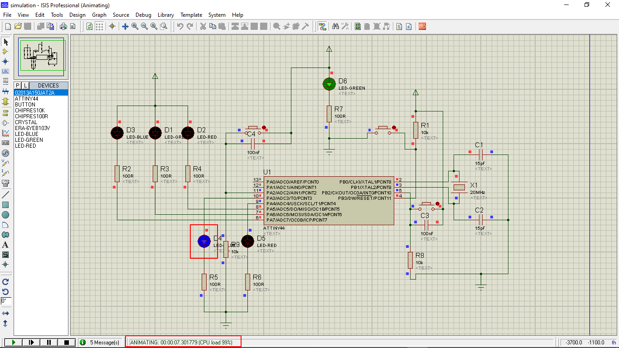Open the Bill of Materials icon
The height and width of the screenshot is (348, 619).
click(x=399, y=26)
